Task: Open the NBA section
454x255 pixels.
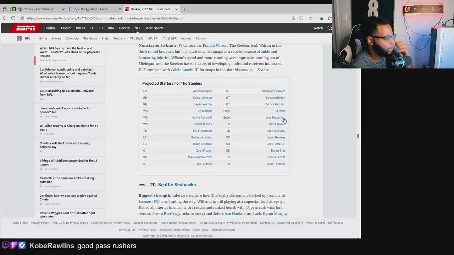Action: (111, 28)
